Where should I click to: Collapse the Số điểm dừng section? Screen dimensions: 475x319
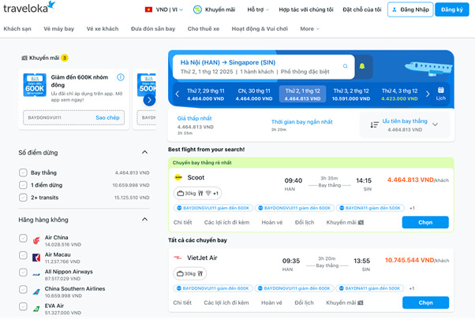click(x=145, y=152)
